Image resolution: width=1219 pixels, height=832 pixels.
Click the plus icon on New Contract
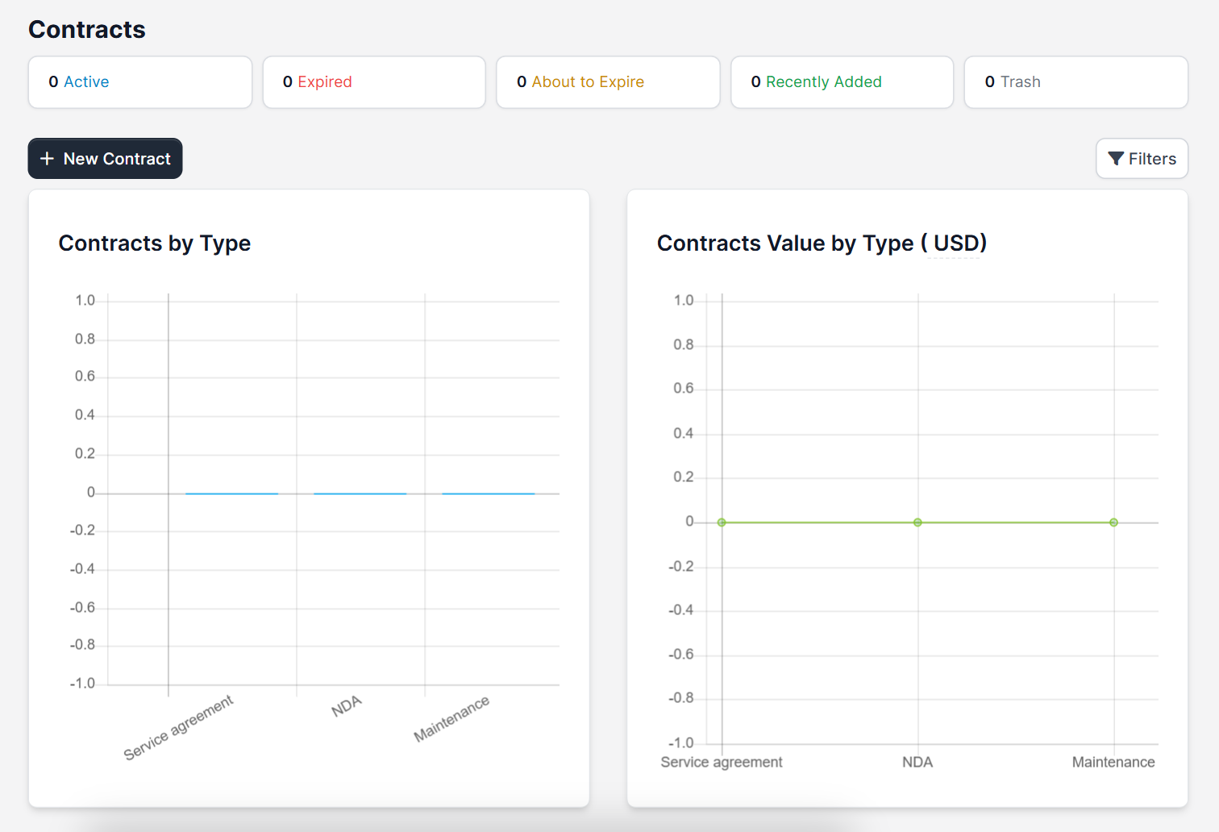point(47,159)
